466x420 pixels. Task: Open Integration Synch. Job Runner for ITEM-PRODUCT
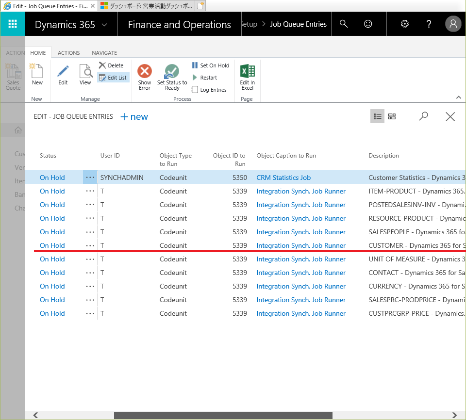[301, 191]
